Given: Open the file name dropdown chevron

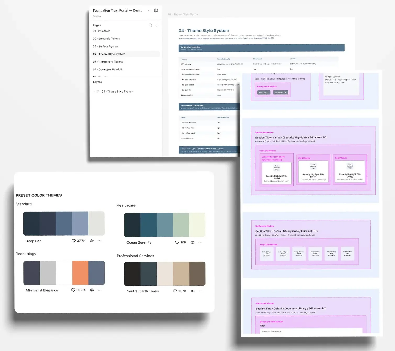Looking at the screenshot, I should pyautogui.click(x=148, y=10).
